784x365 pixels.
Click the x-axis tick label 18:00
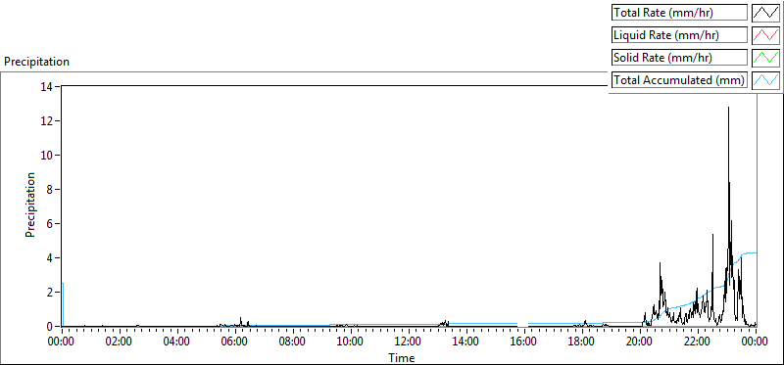click(581, 342)
